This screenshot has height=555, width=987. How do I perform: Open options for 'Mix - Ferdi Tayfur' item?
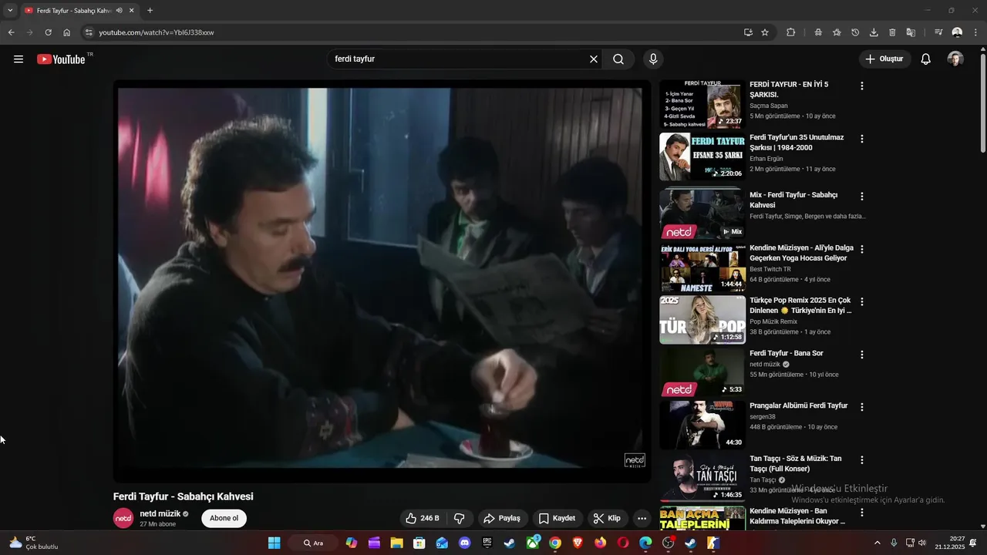(x=862, y=197)
